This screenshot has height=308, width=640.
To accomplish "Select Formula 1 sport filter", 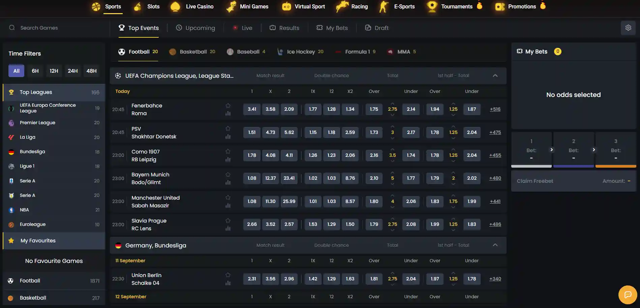I will click(356, 52).
